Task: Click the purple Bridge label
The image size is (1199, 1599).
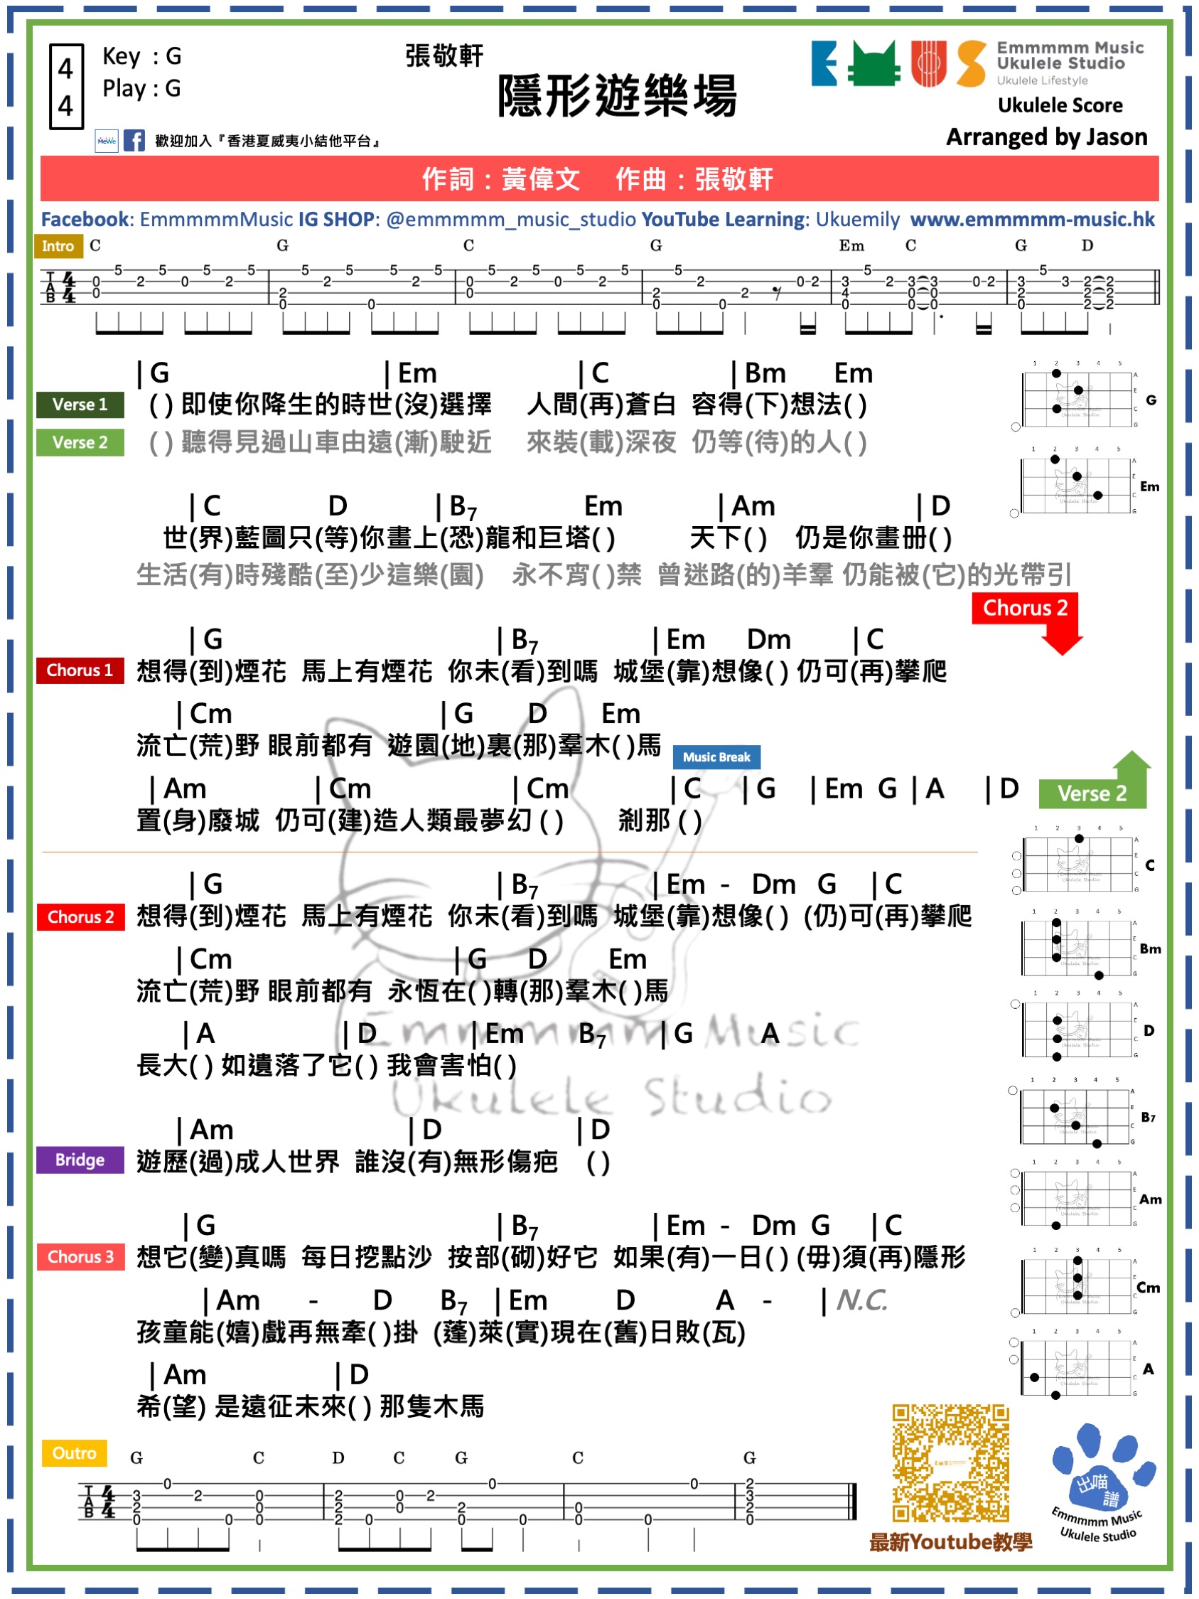Action: click(80, 1160)
